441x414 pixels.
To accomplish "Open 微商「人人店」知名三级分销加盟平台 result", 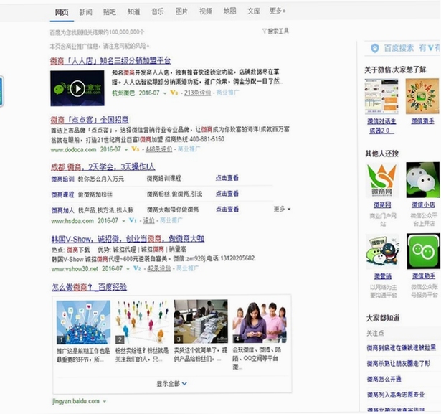I will click(x=110, y=60).
